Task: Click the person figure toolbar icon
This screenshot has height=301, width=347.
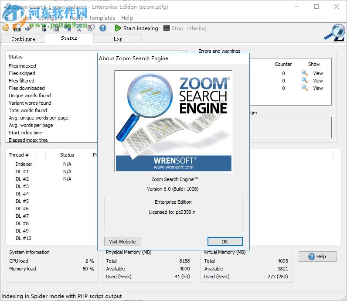Action: (44, 28)
